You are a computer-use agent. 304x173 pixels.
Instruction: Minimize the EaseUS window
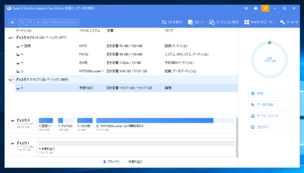click(275, 8)
